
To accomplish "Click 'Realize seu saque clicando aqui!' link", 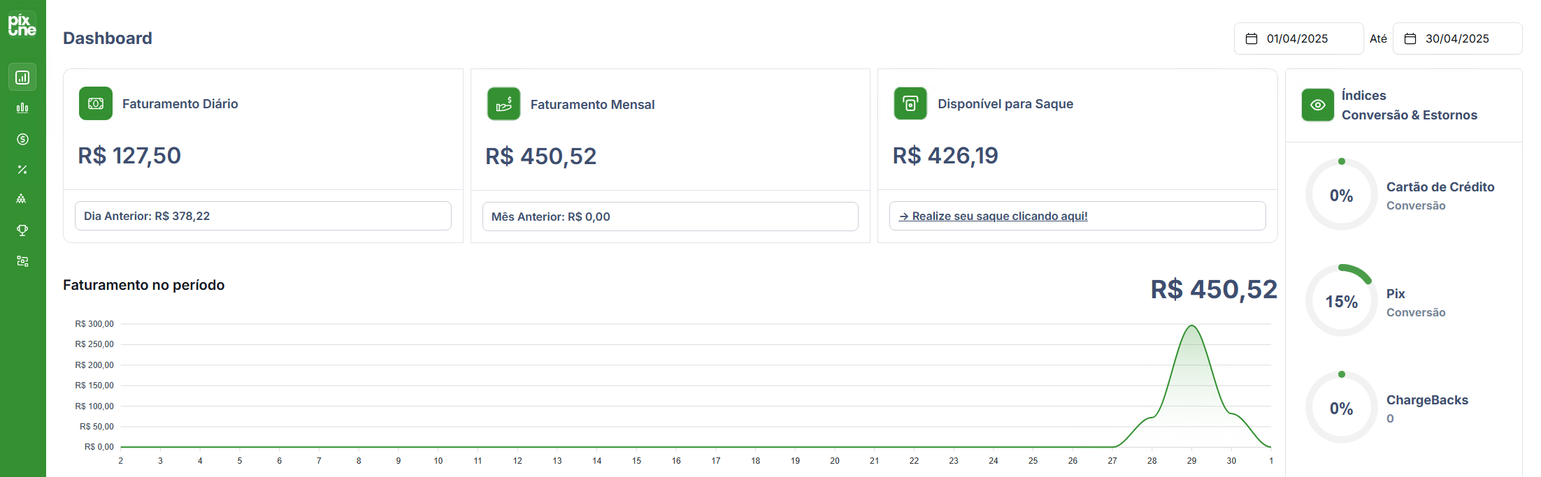I will 994,217.
